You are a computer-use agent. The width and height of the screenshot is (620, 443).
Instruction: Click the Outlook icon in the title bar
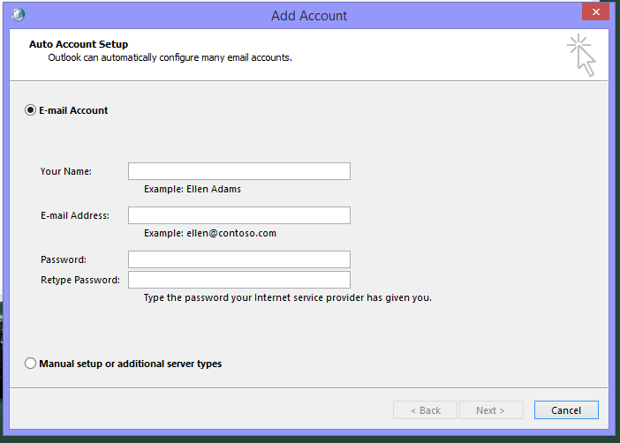pyautogui.click(x=19, y=14)
